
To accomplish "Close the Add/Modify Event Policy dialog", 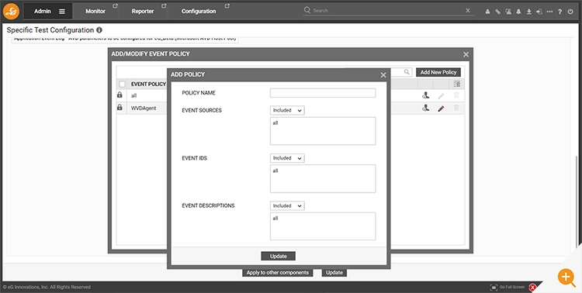I will [466, 55].
